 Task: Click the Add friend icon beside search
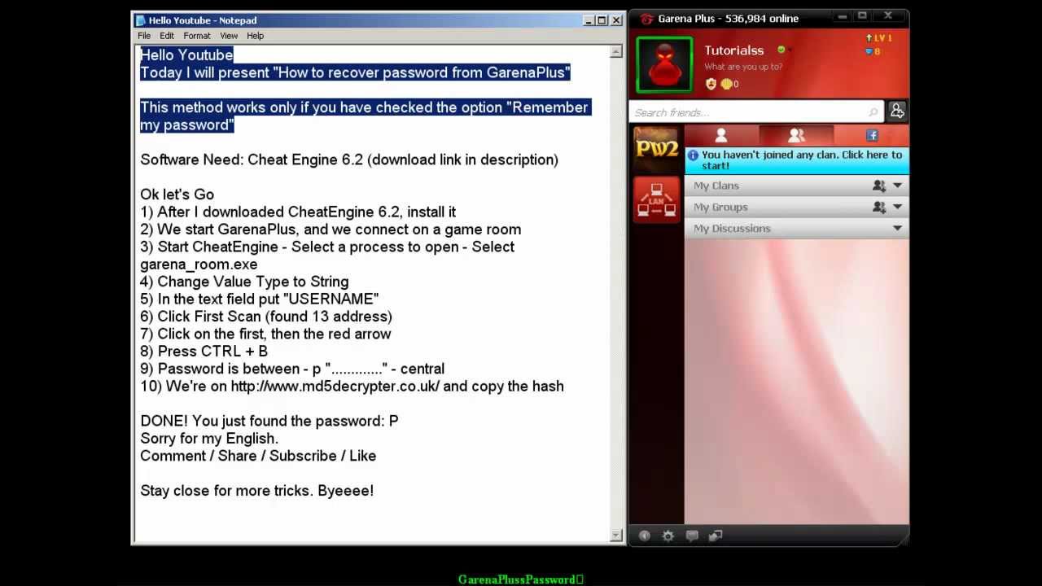click(897, 112)
